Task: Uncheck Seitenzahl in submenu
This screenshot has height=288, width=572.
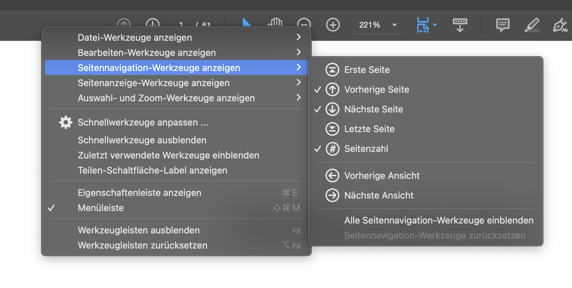Action: [x=425, y=149]
